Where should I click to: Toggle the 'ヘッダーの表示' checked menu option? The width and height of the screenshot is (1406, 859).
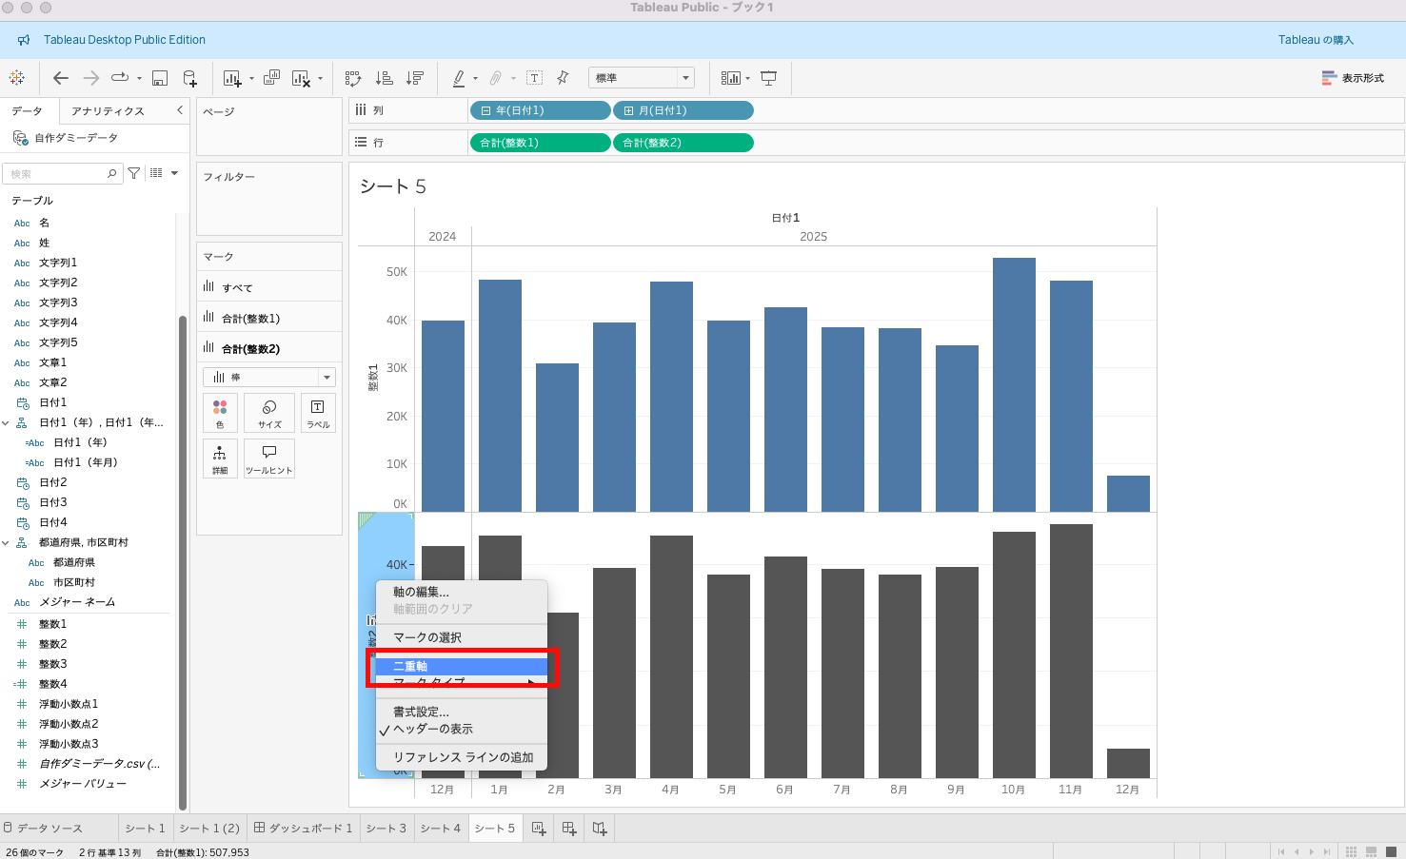coord(433,730)
